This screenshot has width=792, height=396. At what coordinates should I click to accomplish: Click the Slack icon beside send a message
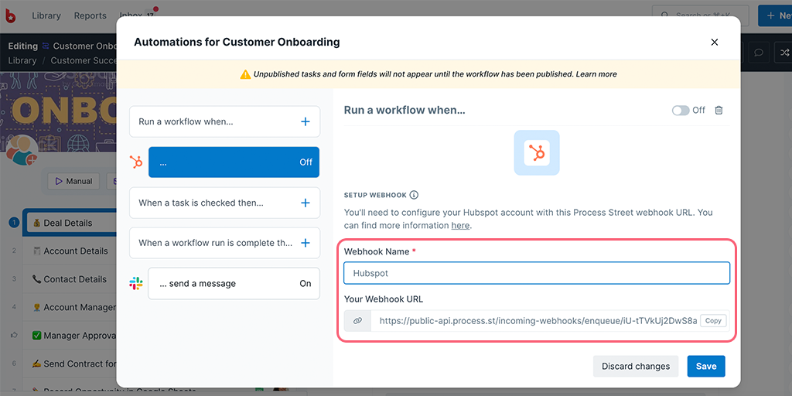[x=136, y=283]
